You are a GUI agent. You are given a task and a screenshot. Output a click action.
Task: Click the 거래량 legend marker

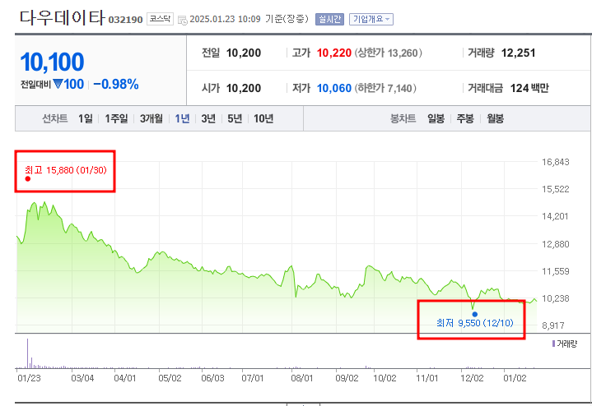(553, 344)
